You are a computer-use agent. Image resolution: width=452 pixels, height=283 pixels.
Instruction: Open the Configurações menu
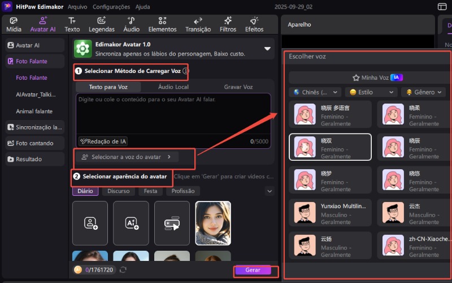click(110, 7)
